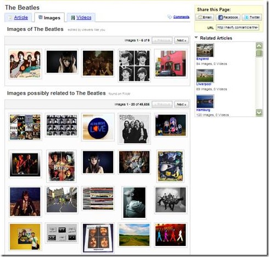Open the stacked records spines thumbnail
269x257 pixels.
[x=98, y=199]
